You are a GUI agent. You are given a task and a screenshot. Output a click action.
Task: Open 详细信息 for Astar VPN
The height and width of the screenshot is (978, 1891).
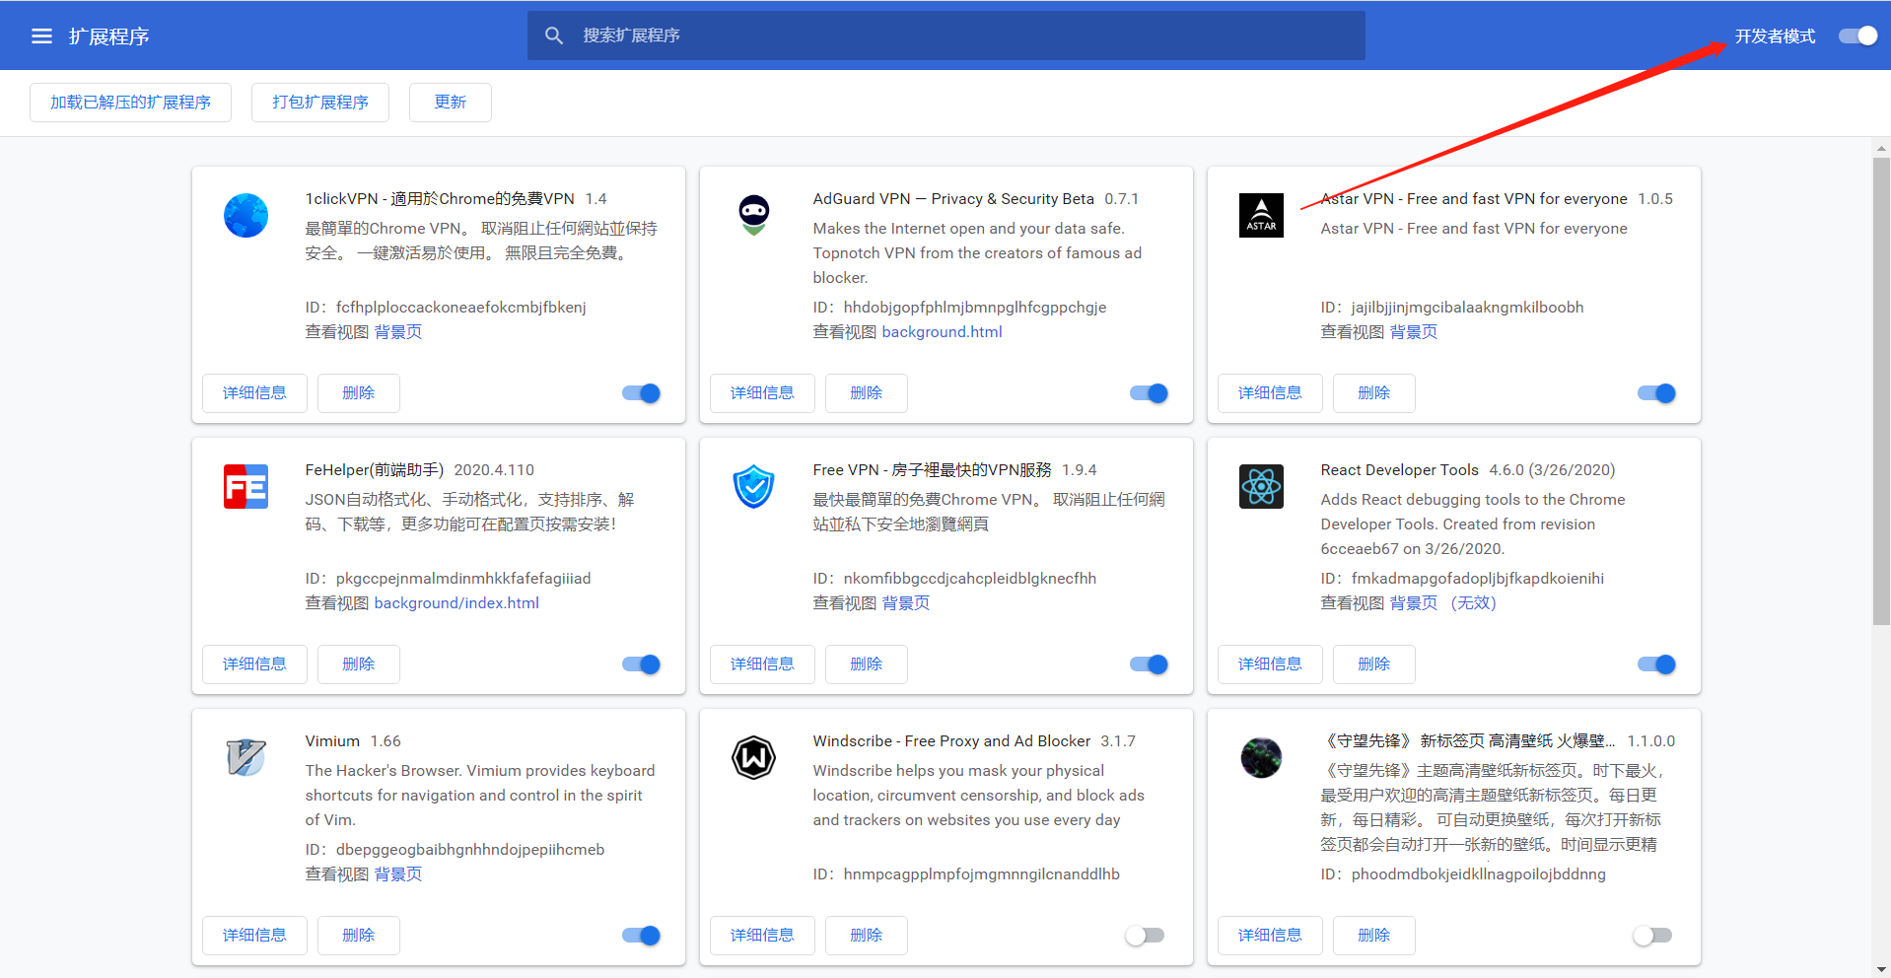click(1270, 393)
